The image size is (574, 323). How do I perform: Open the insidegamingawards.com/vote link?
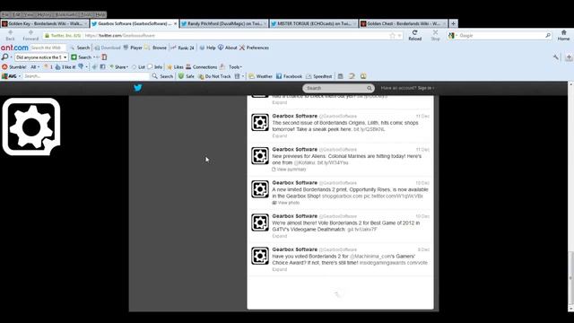[x=394, y=263]
